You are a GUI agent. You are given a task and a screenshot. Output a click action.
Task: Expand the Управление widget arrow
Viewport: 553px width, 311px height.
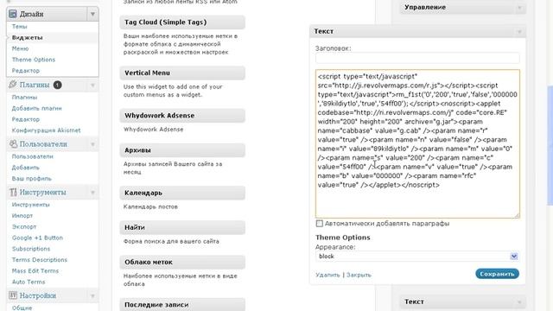519,8
